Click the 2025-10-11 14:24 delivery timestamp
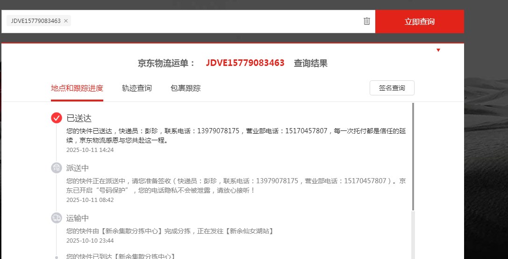Image resolution: width=508 pixels, height=259 pixels. 90,150
